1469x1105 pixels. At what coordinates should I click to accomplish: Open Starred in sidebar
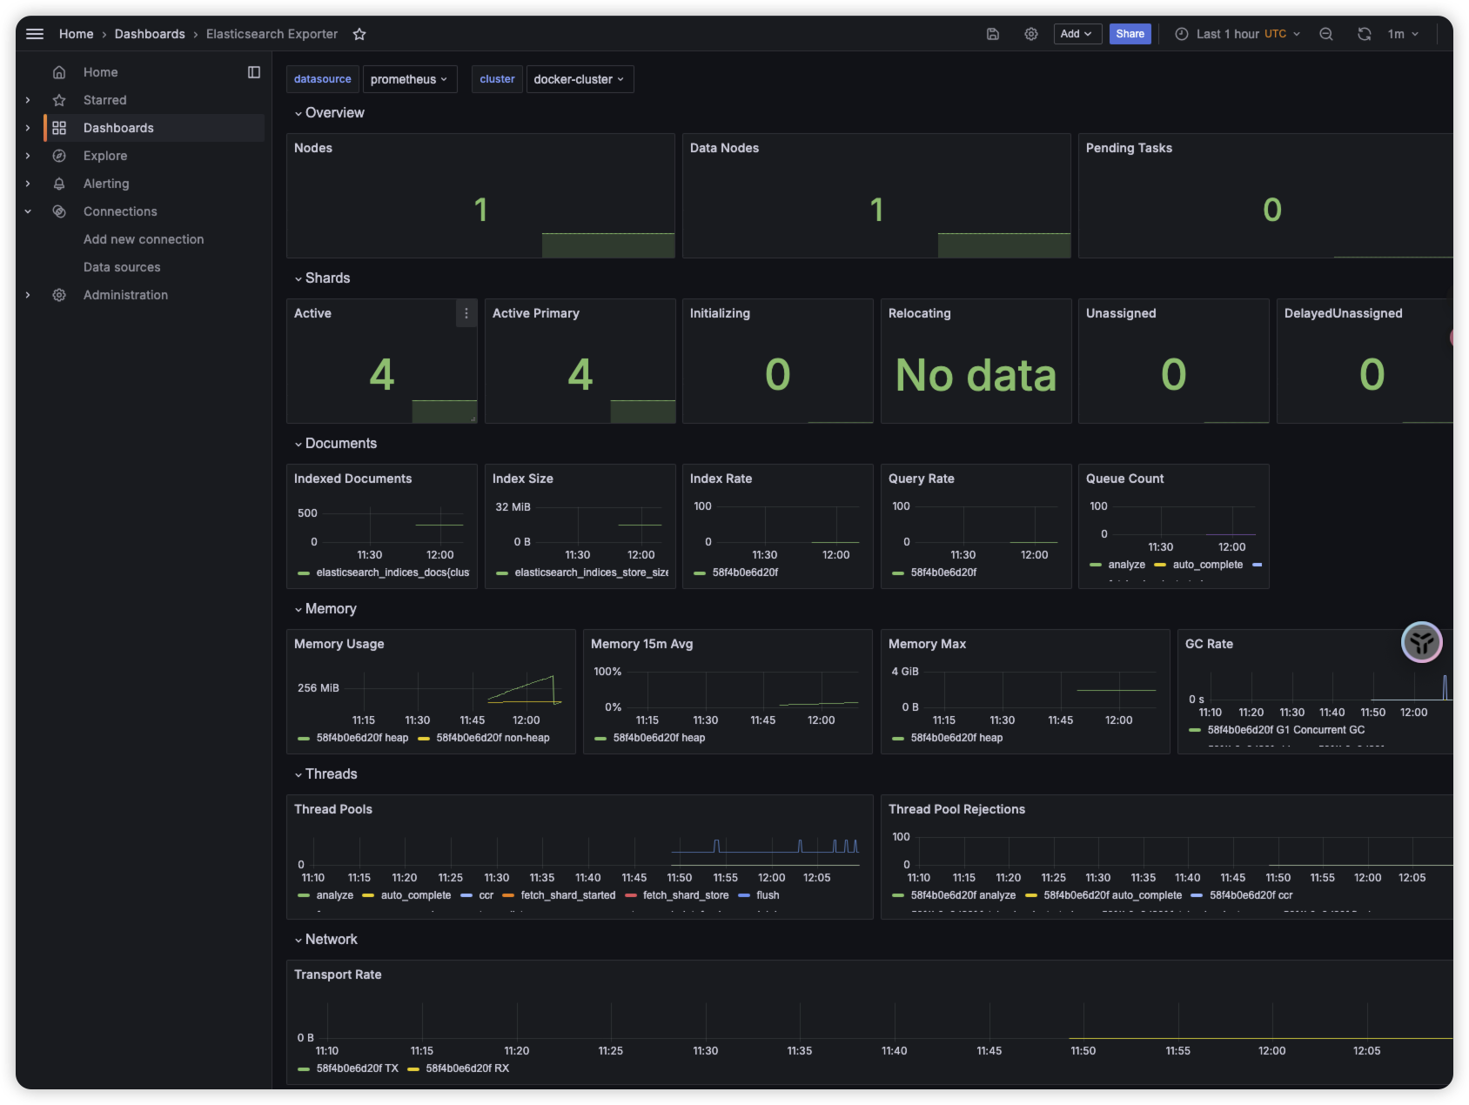click(x=104, y=100)
